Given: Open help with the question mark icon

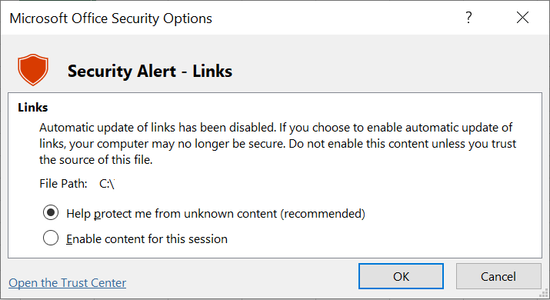Looking at the screenshot, I should click(x=468, y=17).
